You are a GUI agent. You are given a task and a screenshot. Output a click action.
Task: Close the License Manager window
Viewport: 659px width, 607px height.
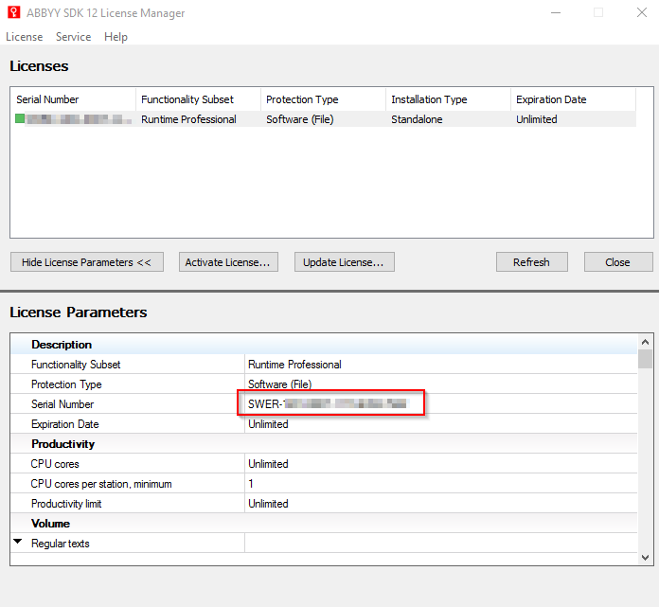coord(637,13)
